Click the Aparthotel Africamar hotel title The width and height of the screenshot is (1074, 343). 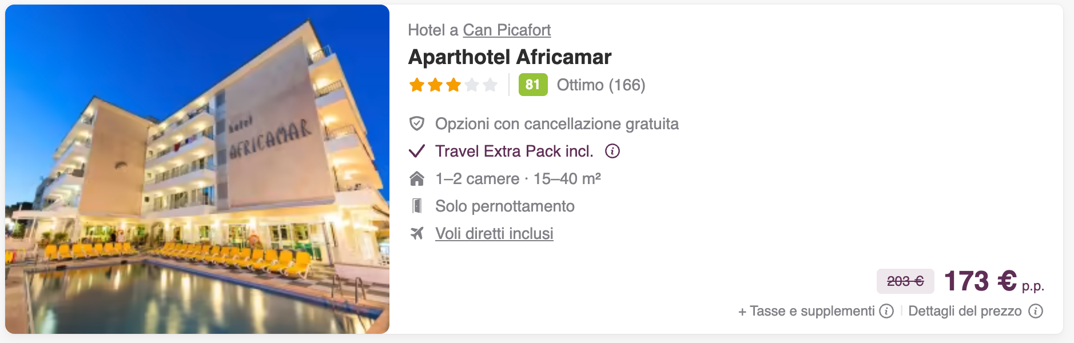pos(509,57)
